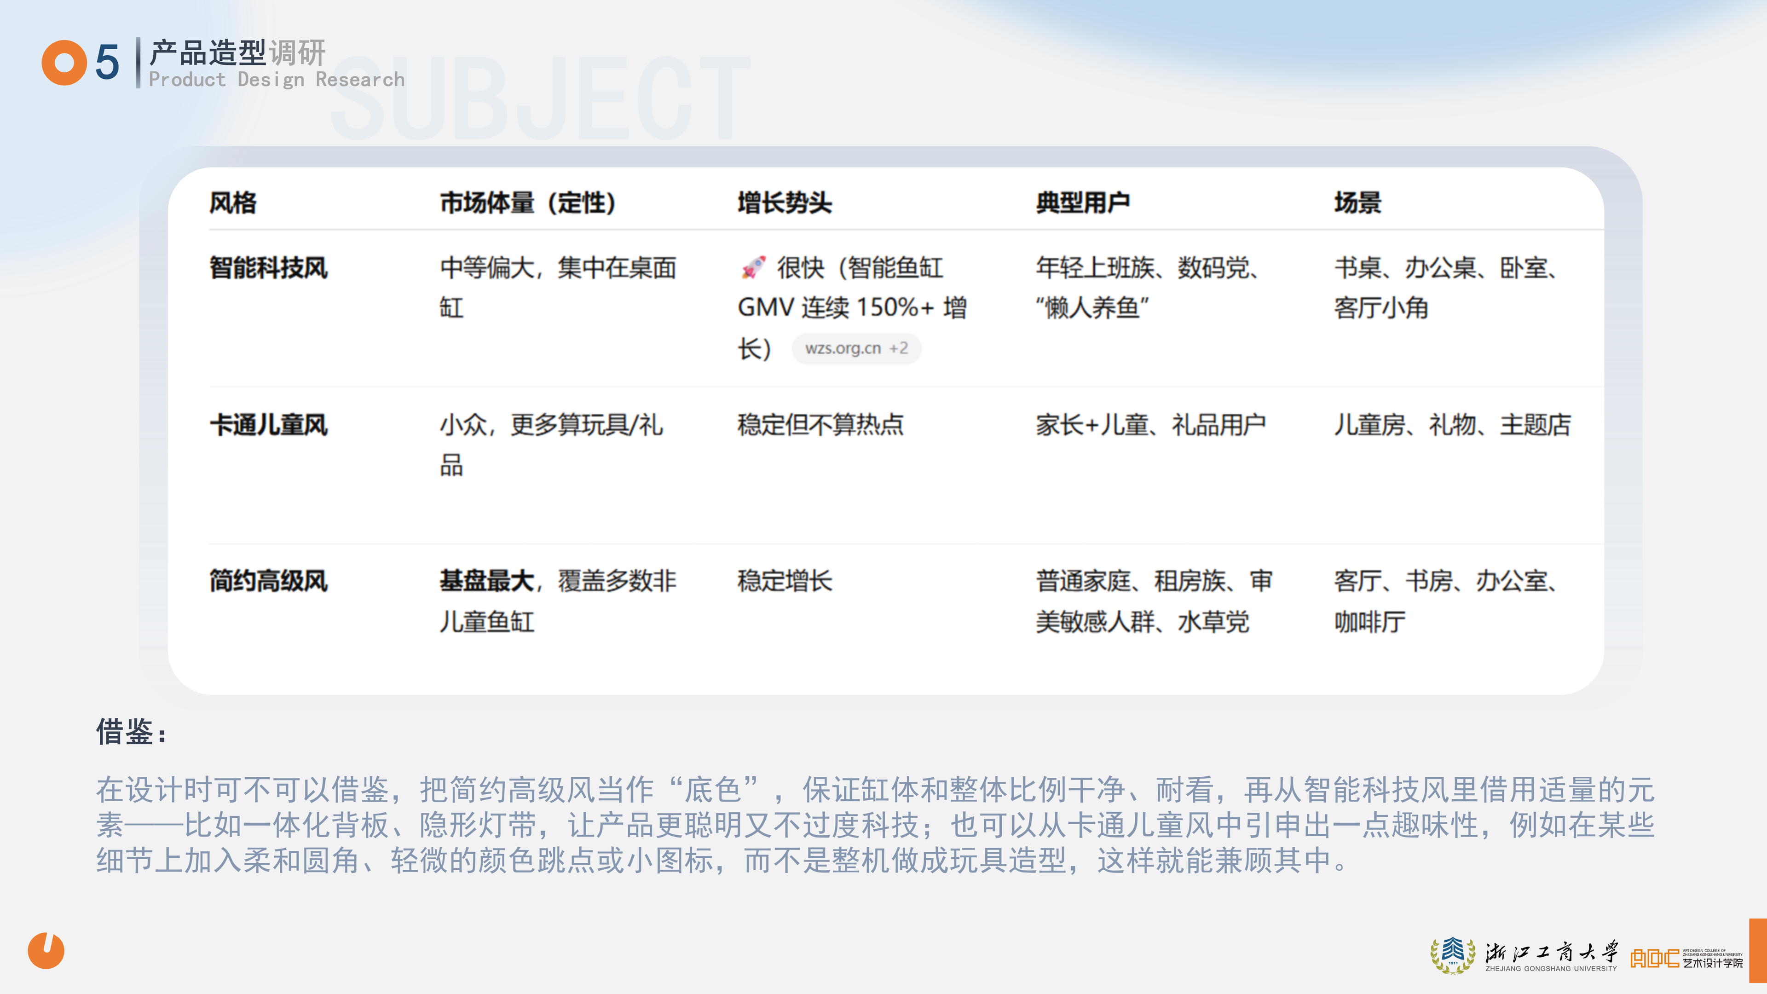Select the Product Design Research subtitle
This screenshot has width=1767, height=994.
coord(277,80)
